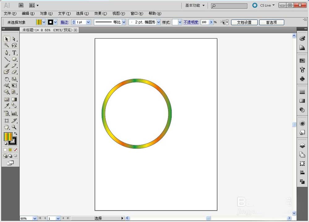Pick the Ellipse tool

pyautogui.click(x=14, y=59)
